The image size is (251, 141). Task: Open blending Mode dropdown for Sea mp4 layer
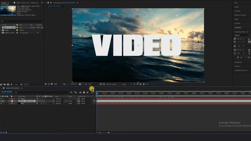[60, 101]
